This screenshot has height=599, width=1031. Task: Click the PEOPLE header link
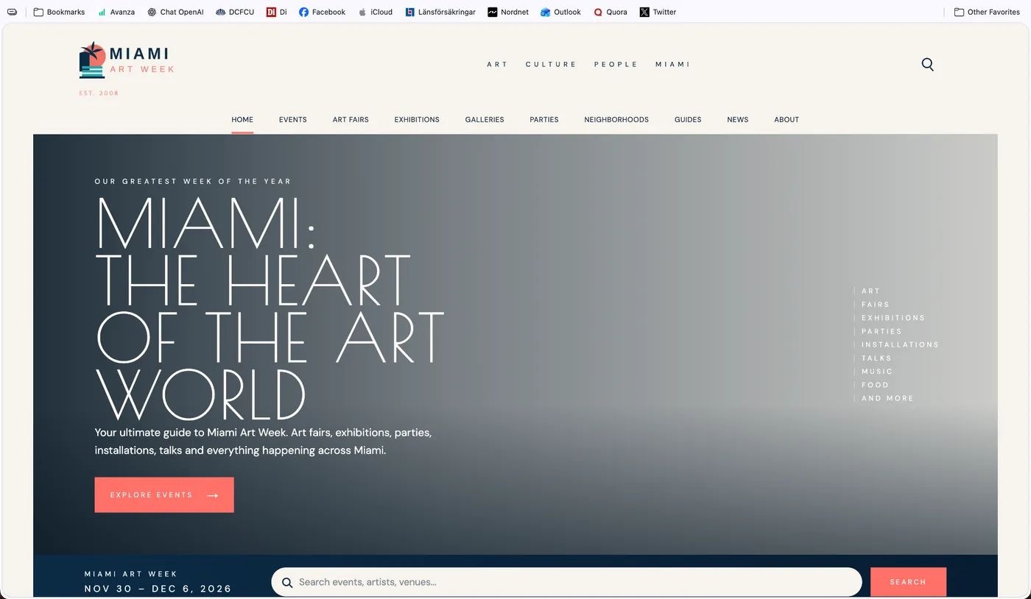[616, 64]
